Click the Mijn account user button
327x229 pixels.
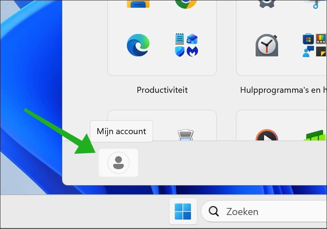[x=118, y=163]
